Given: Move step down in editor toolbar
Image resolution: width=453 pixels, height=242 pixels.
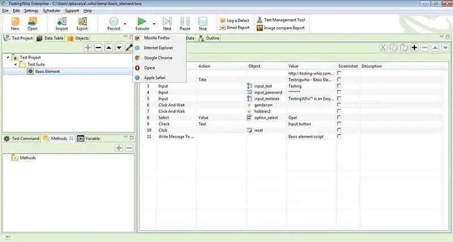Looking at the screenshot, I should pyautogui.click(x=446, y=47).
